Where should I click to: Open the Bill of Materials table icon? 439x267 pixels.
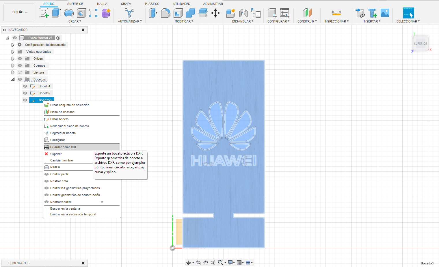(x=256, y=13)
